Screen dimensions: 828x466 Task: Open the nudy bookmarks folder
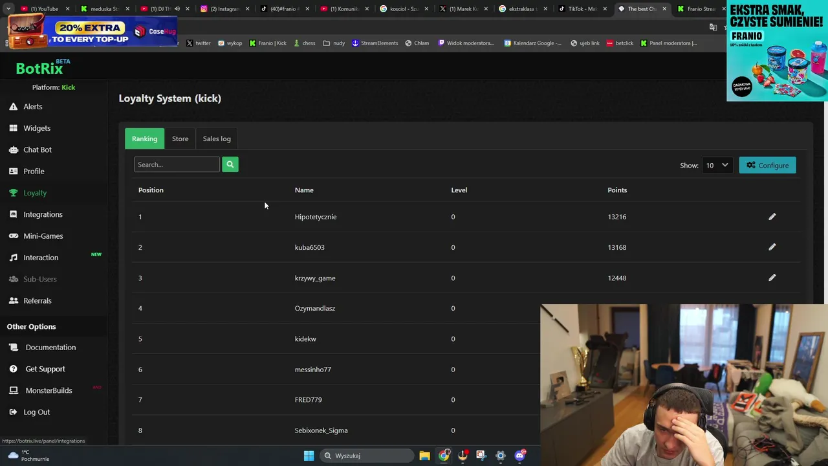point(334,43)
